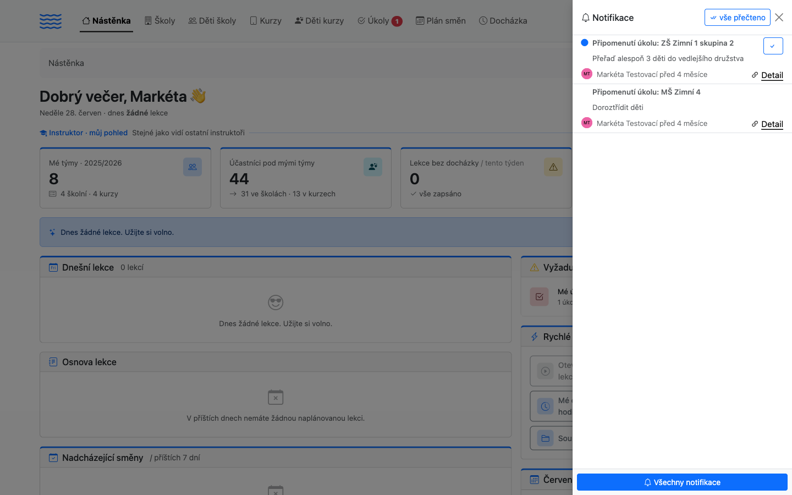
Task: Mark all notifications read with vše přečteno
Action: click(x=737, y=18)
